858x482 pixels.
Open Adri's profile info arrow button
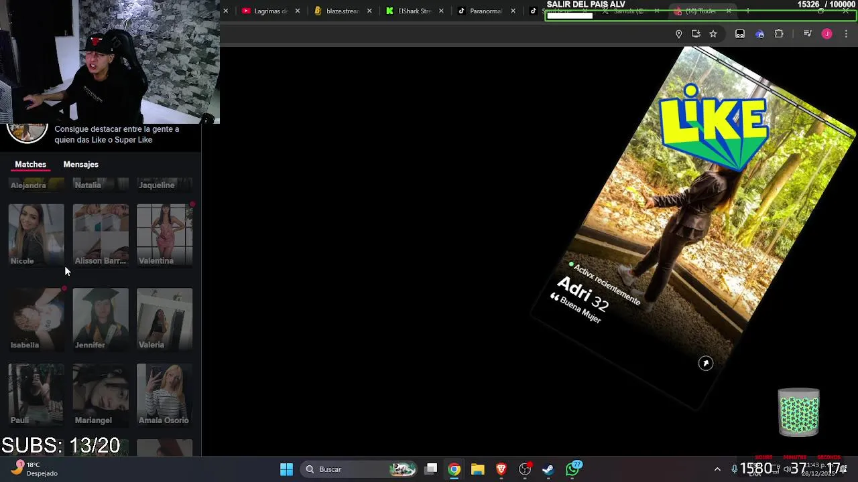coord(705,363)
